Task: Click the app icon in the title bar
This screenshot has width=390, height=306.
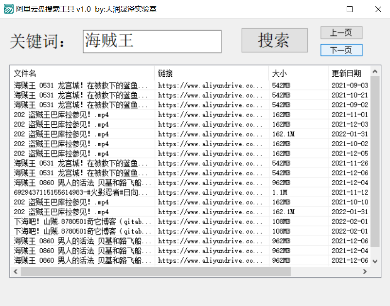Action: [x=7, y=9]
